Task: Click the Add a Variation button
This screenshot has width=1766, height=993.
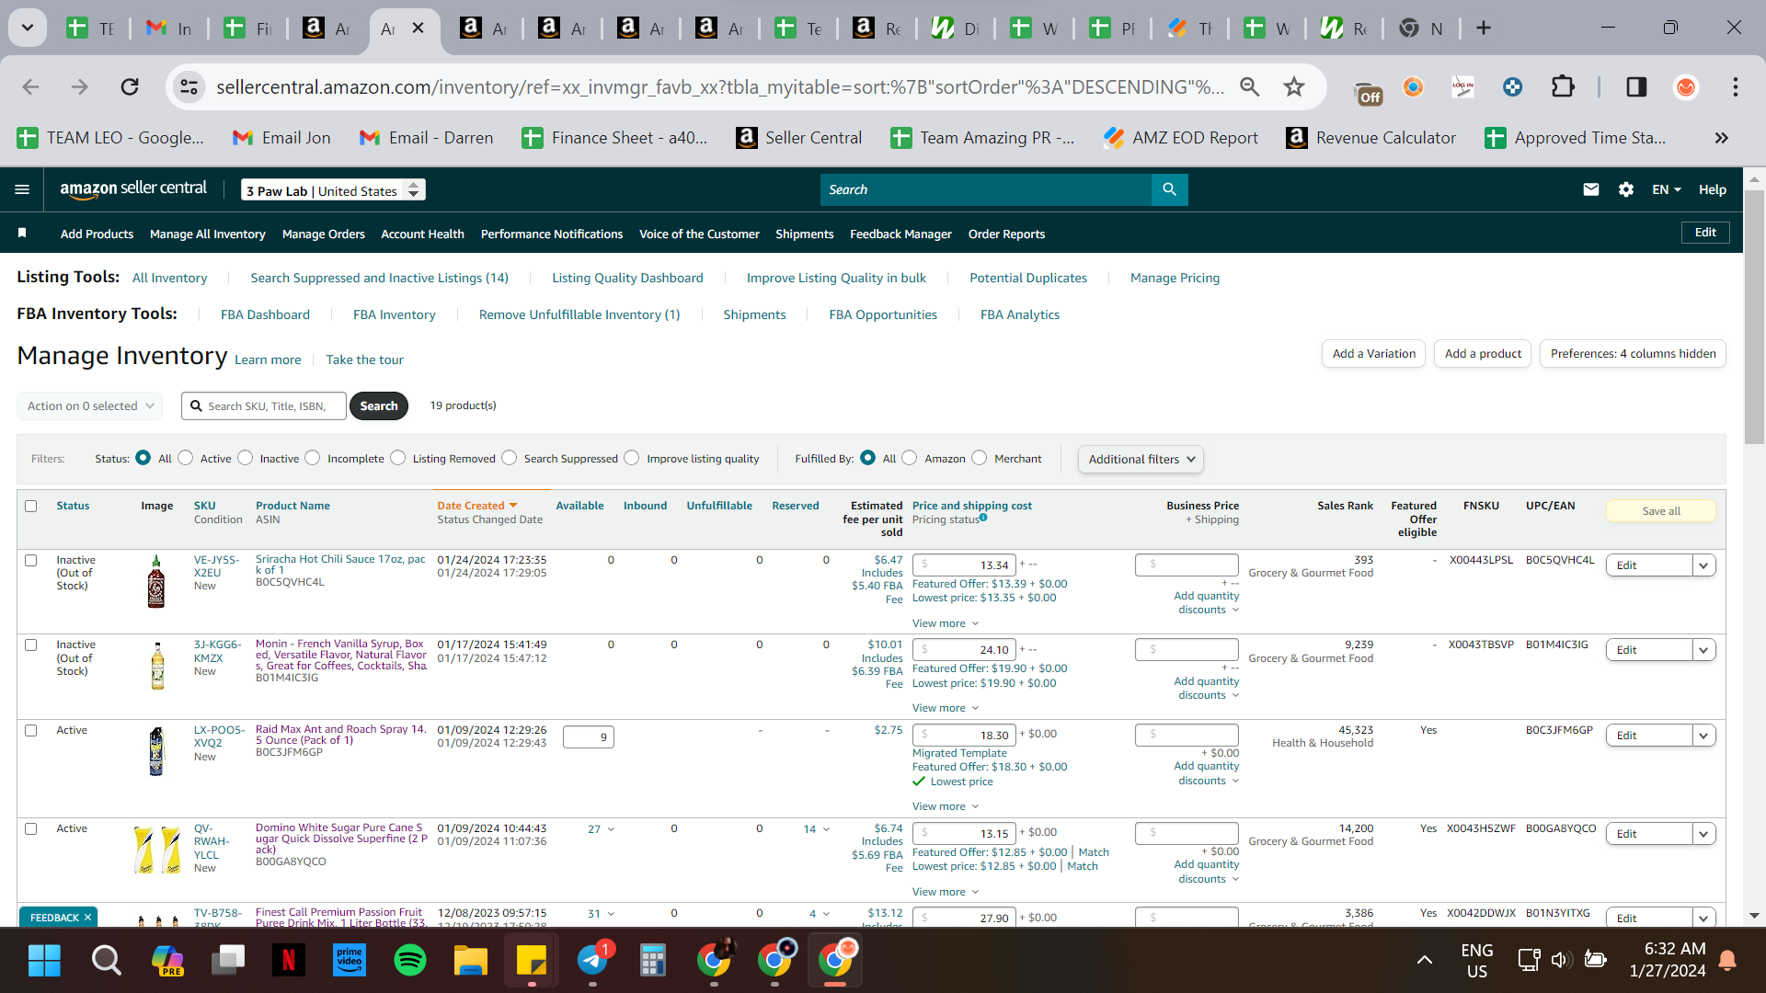Action: point(1374,354)
